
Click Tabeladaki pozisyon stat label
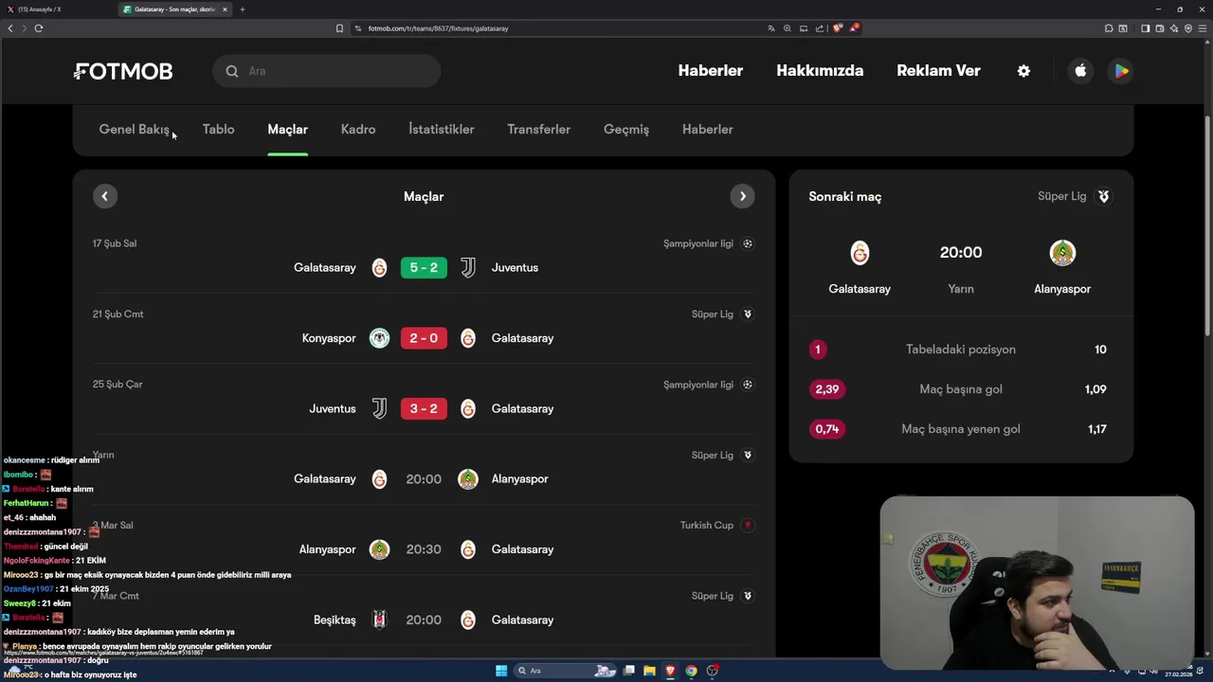[x=961, y=350]
